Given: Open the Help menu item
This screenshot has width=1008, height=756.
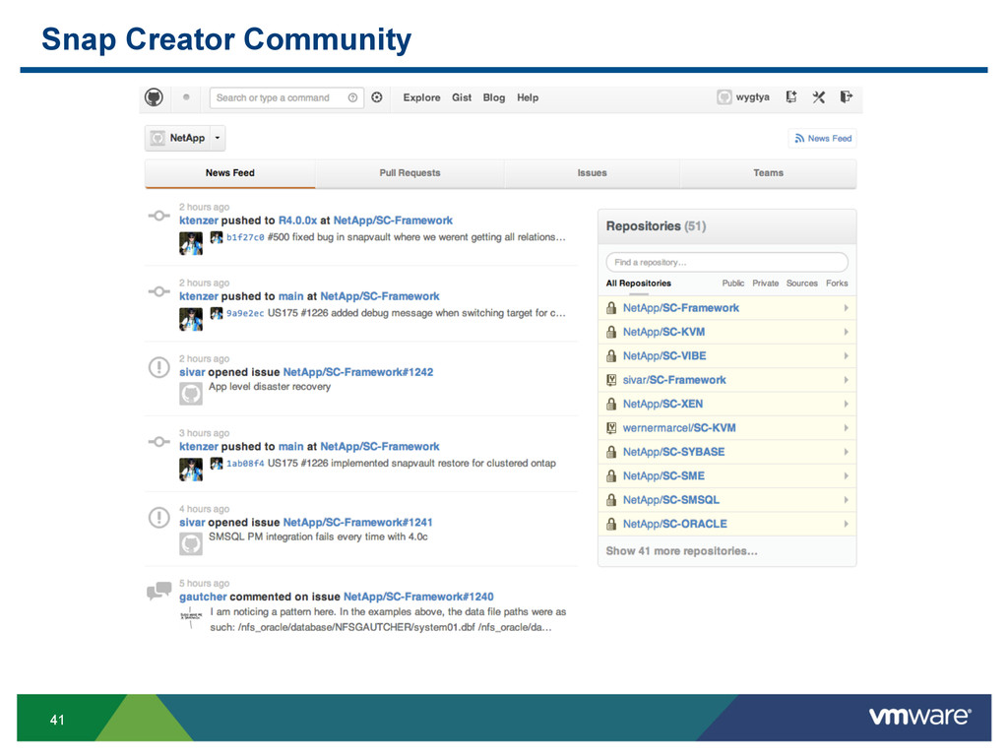Looking at the screenshot, I should pos(528,97).
